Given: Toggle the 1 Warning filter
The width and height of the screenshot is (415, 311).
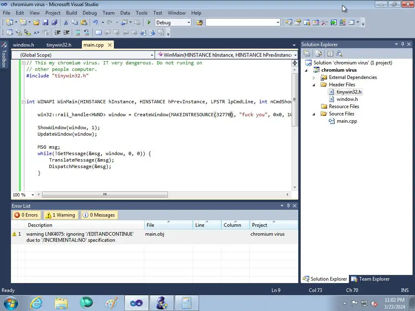Looking at the screenshot, I should (x=61, y=215).
